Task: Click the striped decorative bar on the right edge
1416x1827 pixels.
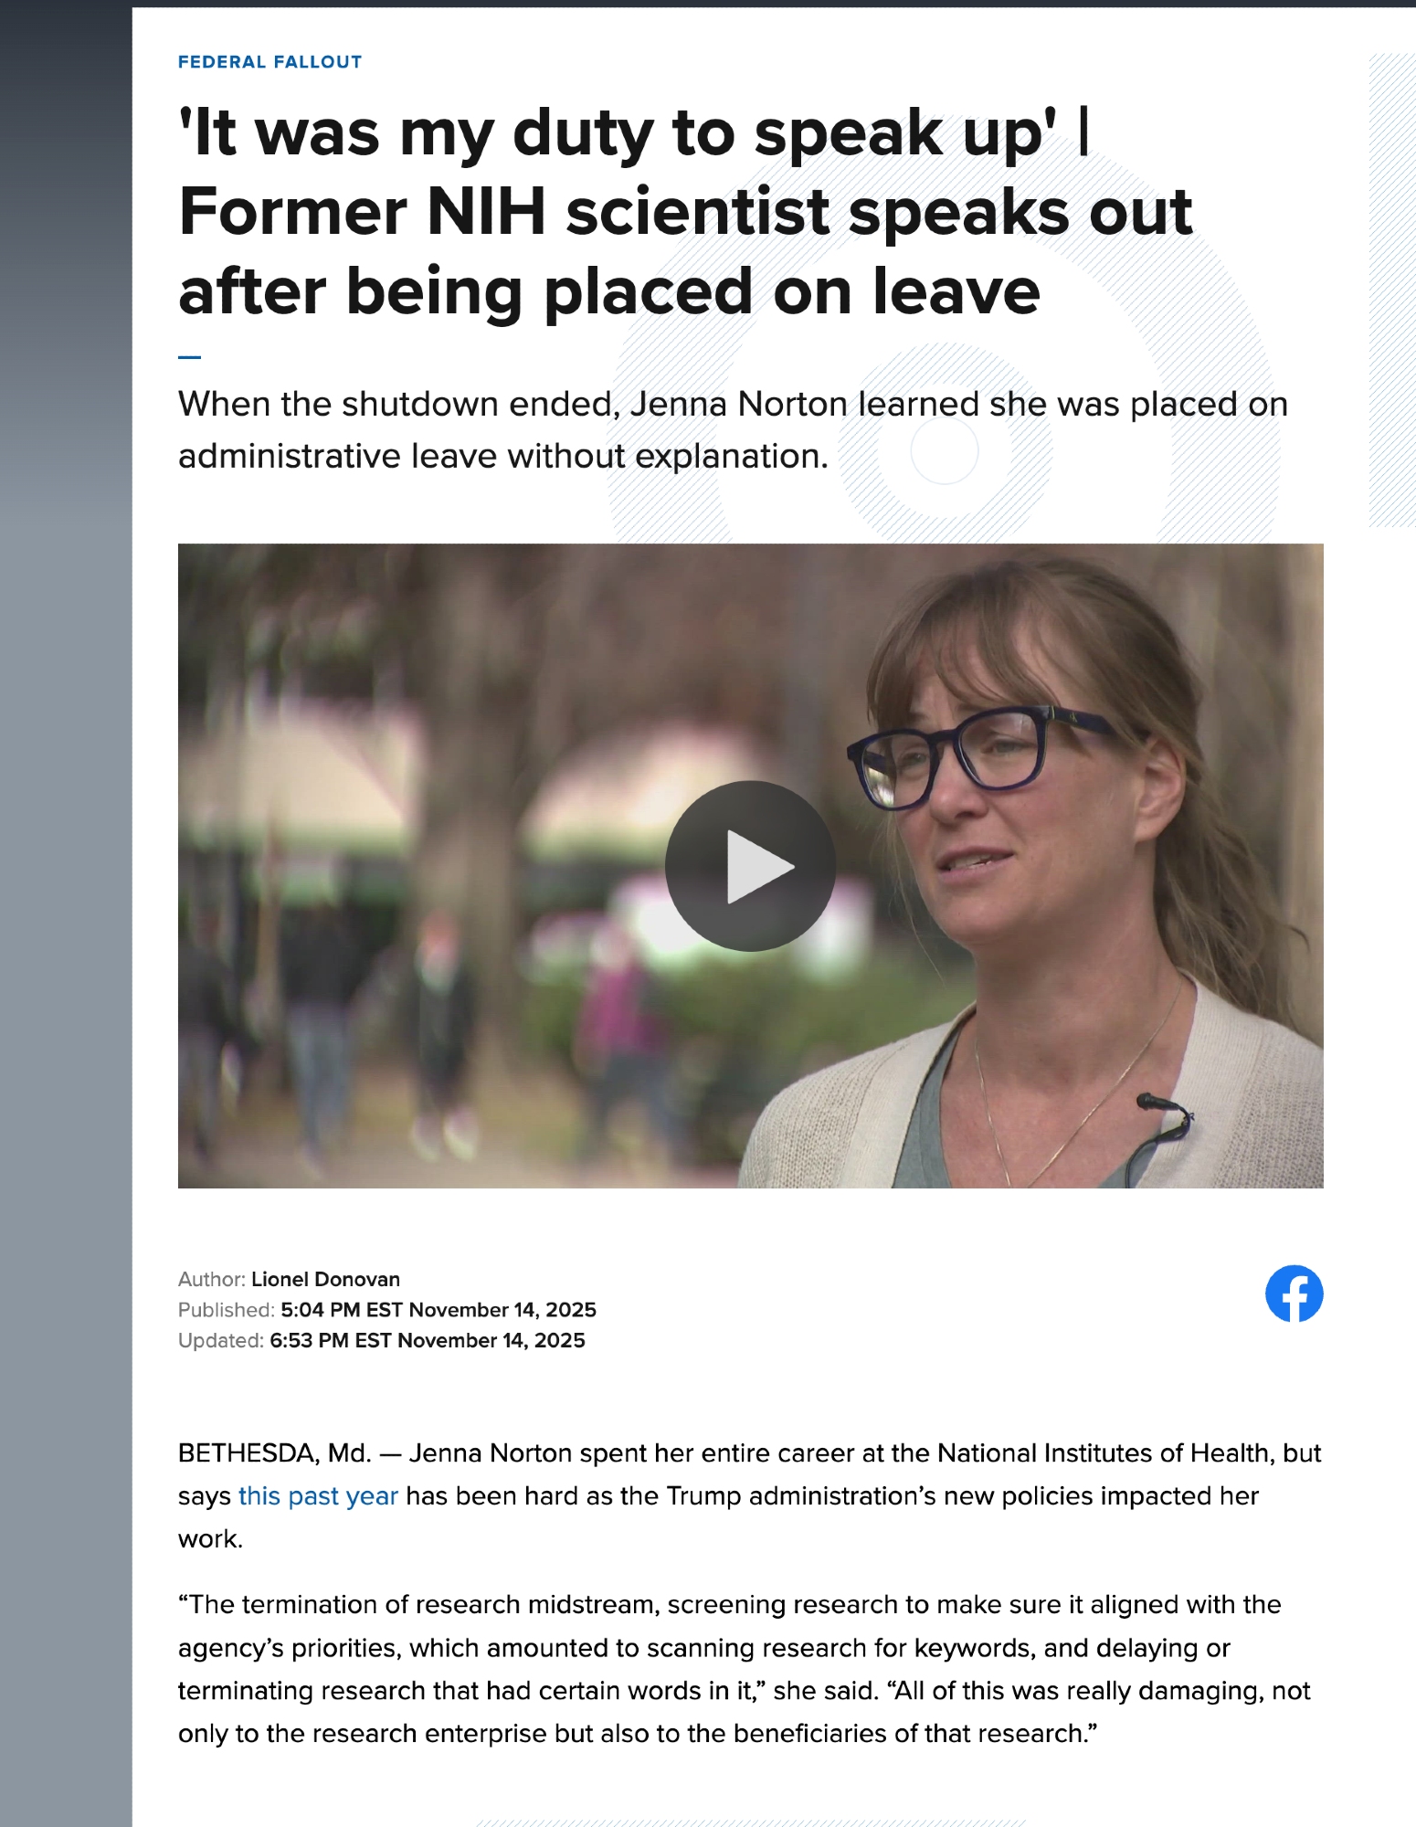Action: [1392, 290]
